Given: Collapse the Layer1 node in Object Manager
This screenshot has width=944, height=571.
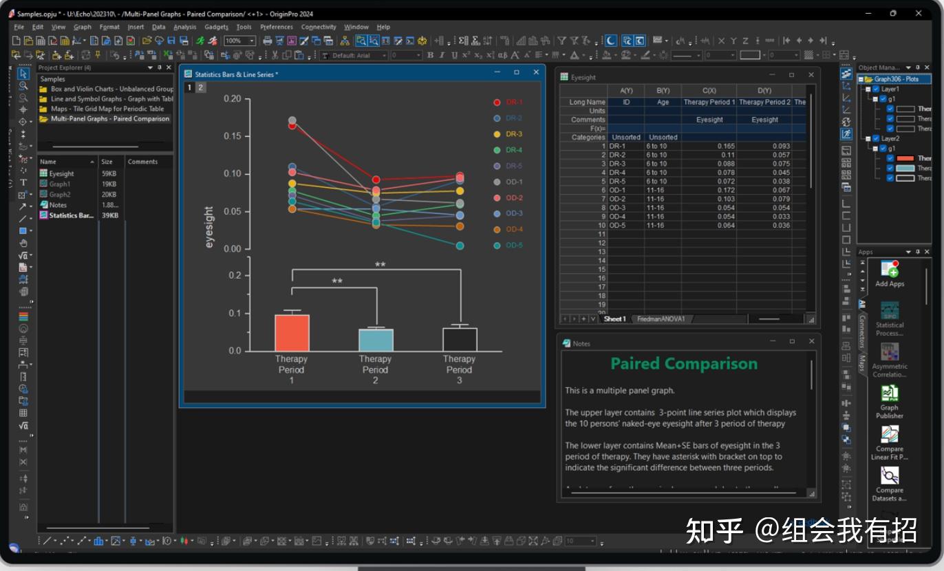Looking at the screenshot, I should [x=868, y=89].
